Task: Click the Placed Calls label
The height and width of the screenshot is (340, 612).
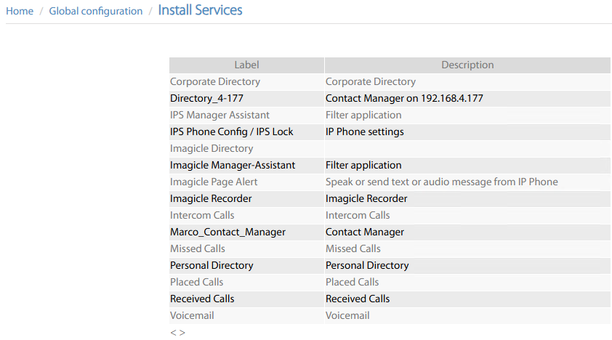Action: pyautogui.click(x=196, y=282)
